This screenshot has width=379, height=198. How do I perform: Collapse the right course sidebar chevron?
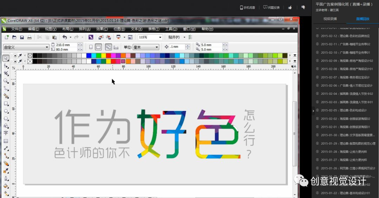coord(313,111)
